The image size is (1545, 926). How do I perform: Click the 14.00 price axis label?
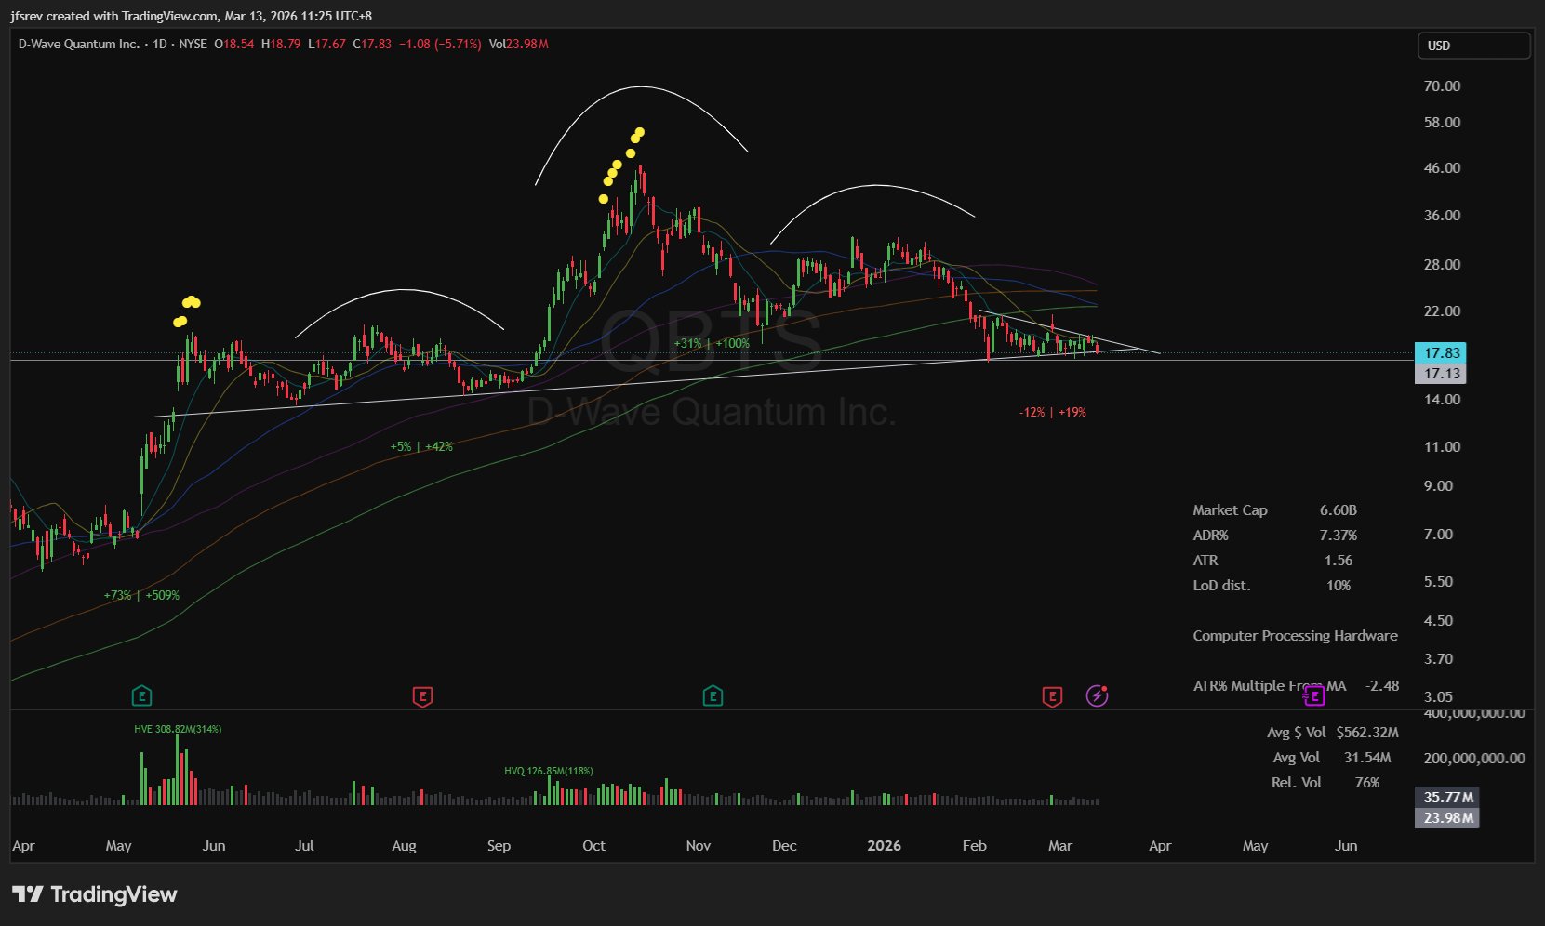point(1442,400)
